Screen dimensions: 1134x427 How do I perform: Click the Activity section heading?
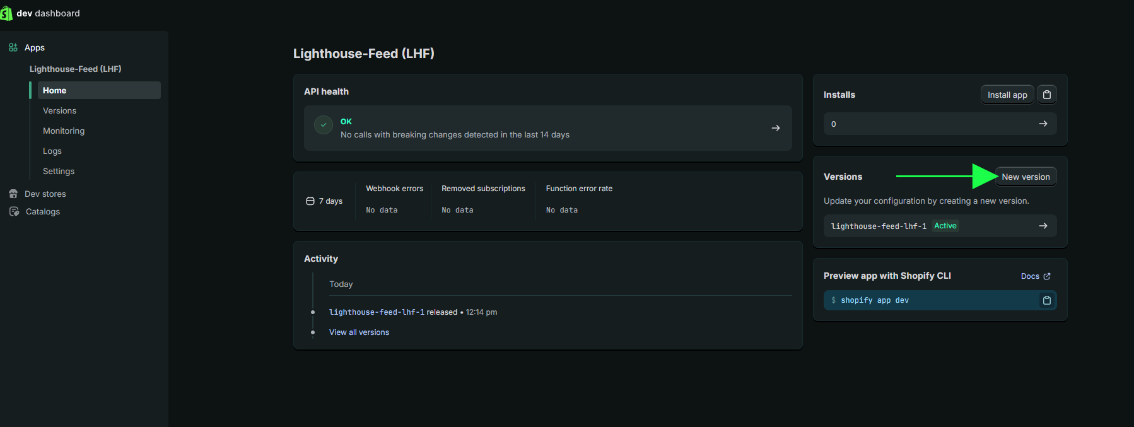(x=321, y=259)
